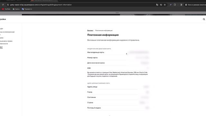Click the Город field
This screenshot has height=116, width=206.
pos(118,92)
